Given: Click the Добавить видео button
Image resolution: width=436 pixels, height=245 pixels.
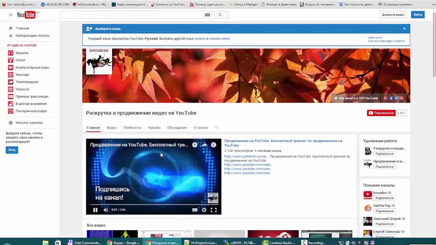Looking at the screenshot, I should coord(393,15).
